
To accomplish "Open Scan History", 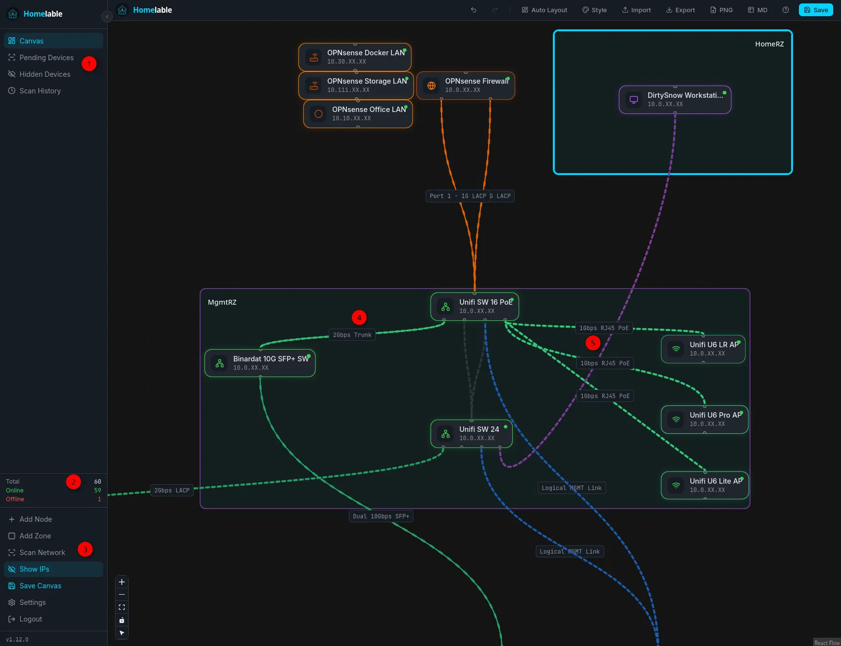I will [x=53, y=91].
